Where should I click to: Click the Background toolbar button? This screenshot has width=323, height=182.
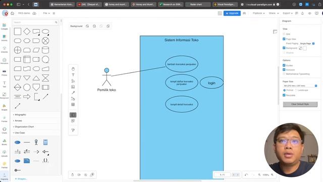(x=76, y=26)
